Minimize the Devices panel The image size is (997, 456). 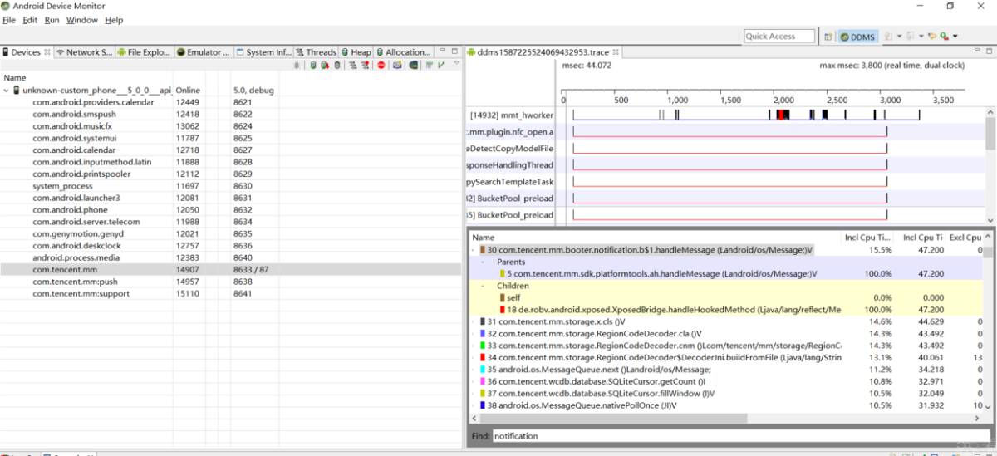click(444, 51)
